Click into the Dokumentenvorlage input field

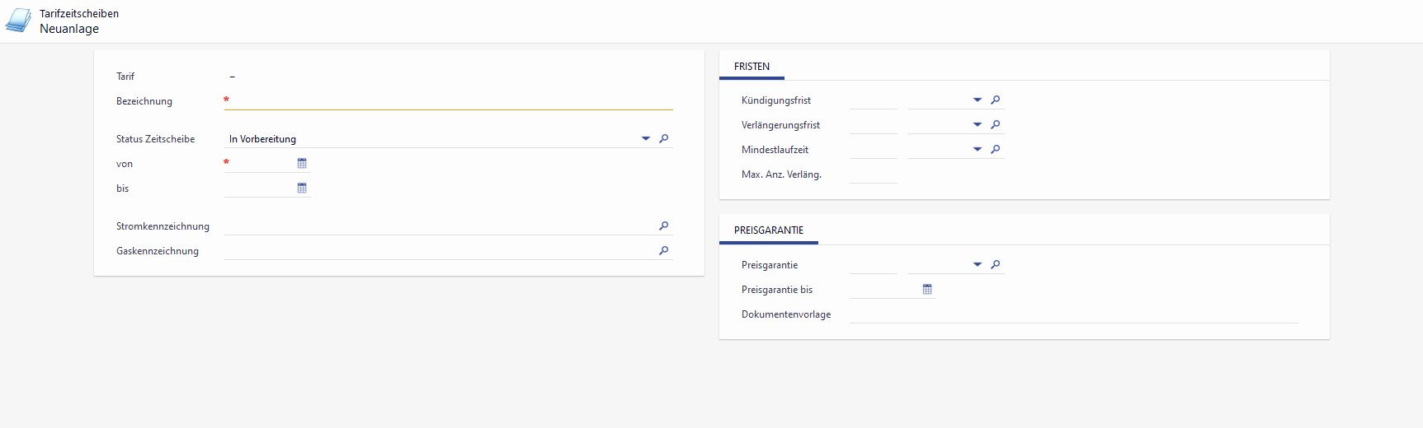(1072, 314)
